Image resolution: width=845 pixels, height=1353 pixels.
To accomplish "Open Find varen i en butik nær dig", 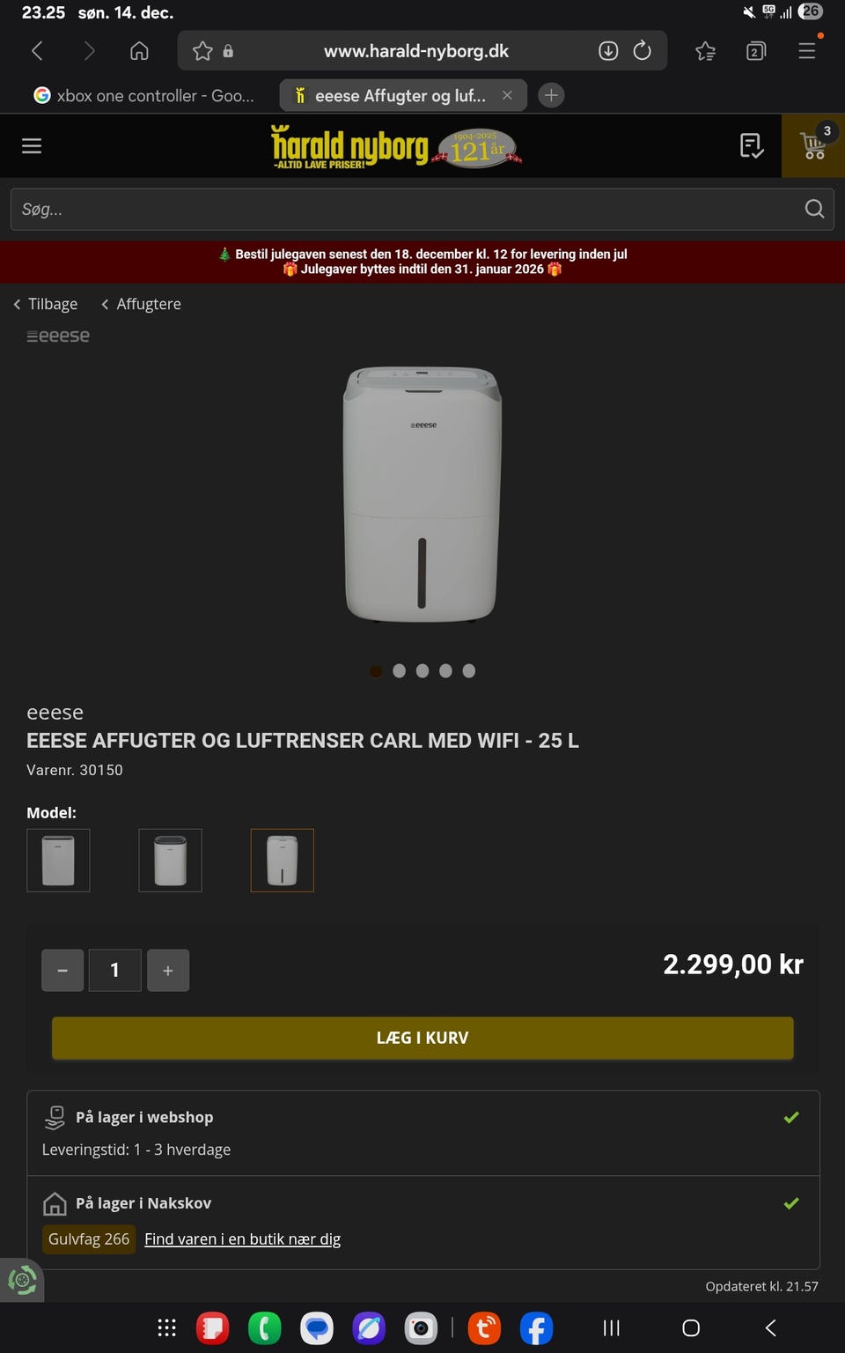I will click(x=242, y=1238).
